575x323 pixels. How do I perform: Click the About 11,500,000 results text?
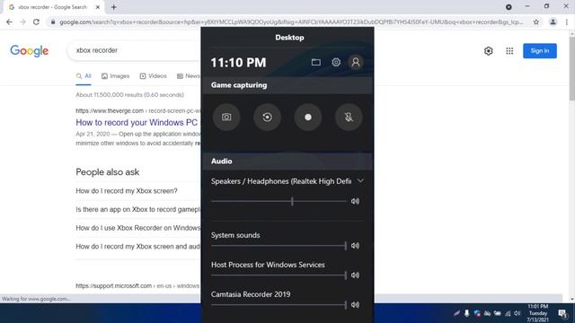tap(129, 95)
